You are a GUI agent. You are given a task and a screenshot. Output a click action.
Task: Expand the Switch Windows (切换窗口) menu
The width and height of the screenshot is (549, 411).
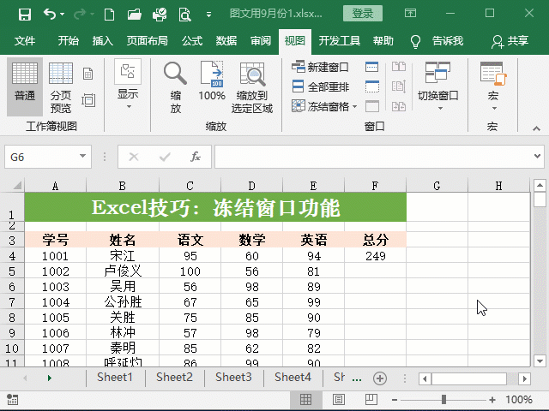pyautogui.click(x=437, y=86)
